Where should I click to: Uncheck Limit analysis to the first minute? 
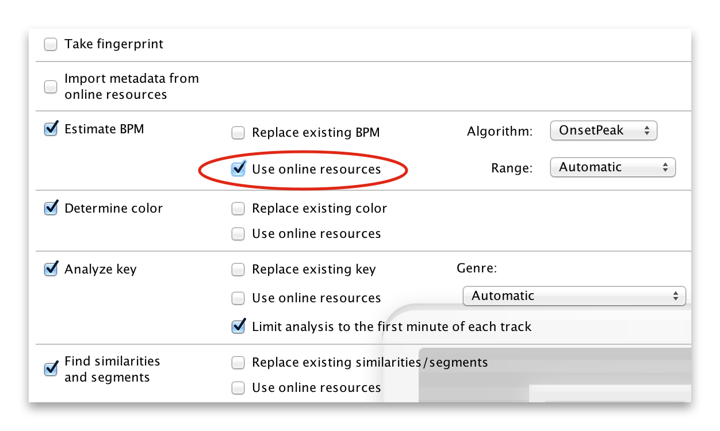click(x=238, y=327)
